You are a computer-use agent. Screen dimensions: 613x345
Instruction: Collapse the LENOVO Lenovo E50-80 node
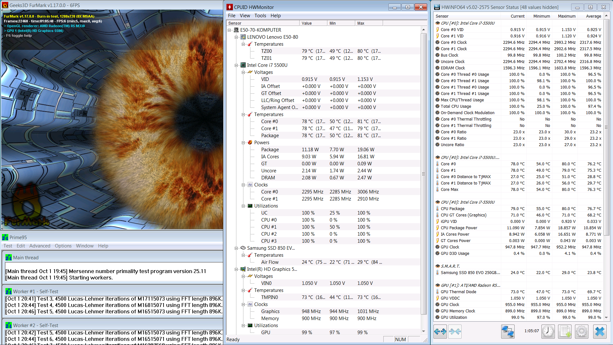(236, 37)
